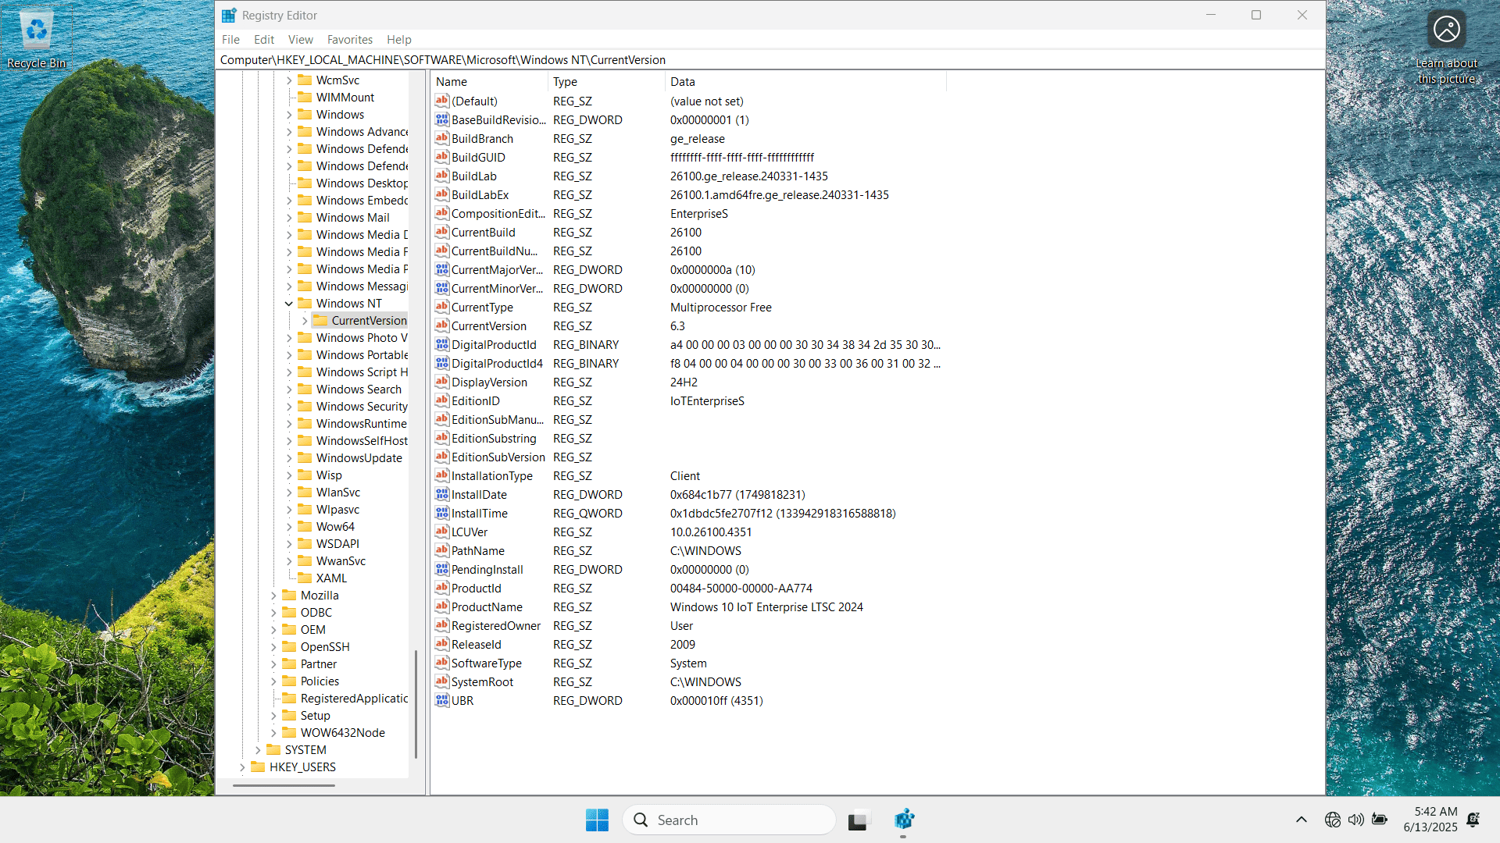Expand the WcmSvc key
Viewport: 1500px width, 843px height.
coord(289,80)
